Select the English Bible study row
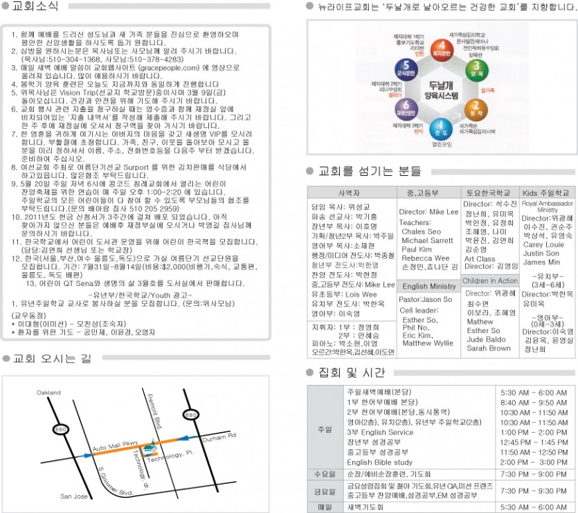Viewport: 578px width, 513px height. click(x=380, y=462)
